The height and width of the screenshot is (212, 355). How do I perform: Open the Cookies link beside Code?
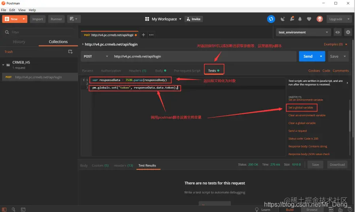314,71
